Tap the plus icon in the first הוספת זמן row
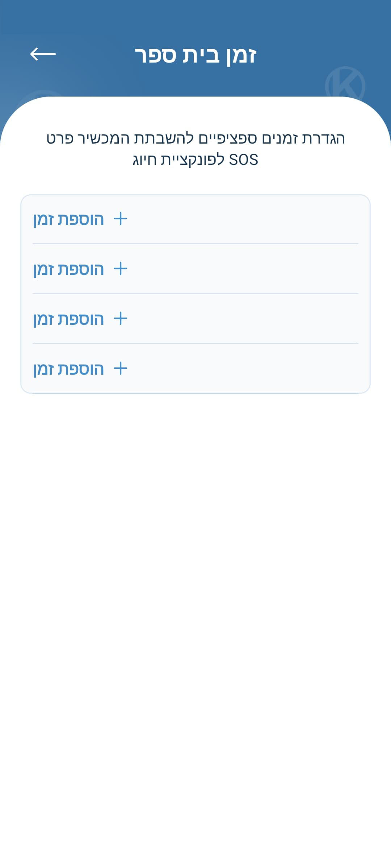The width and height of the screenshot is (391, 868). [x=121, y=219]
